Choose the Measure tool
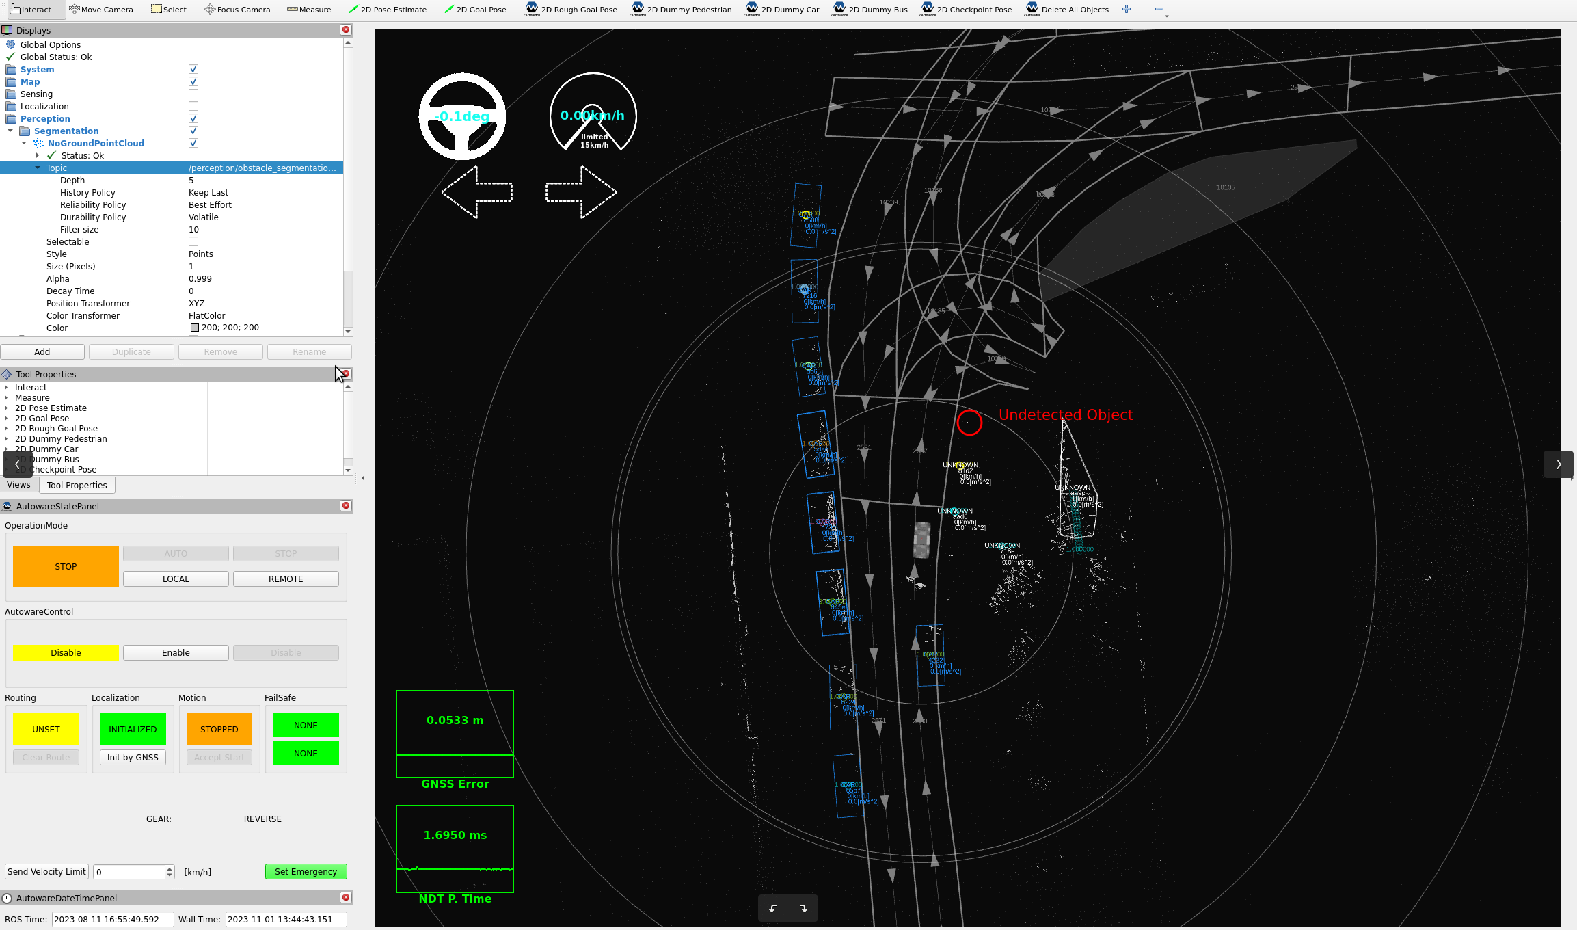This screenshot has height=930, width=1577. click(x=309, y=9)
